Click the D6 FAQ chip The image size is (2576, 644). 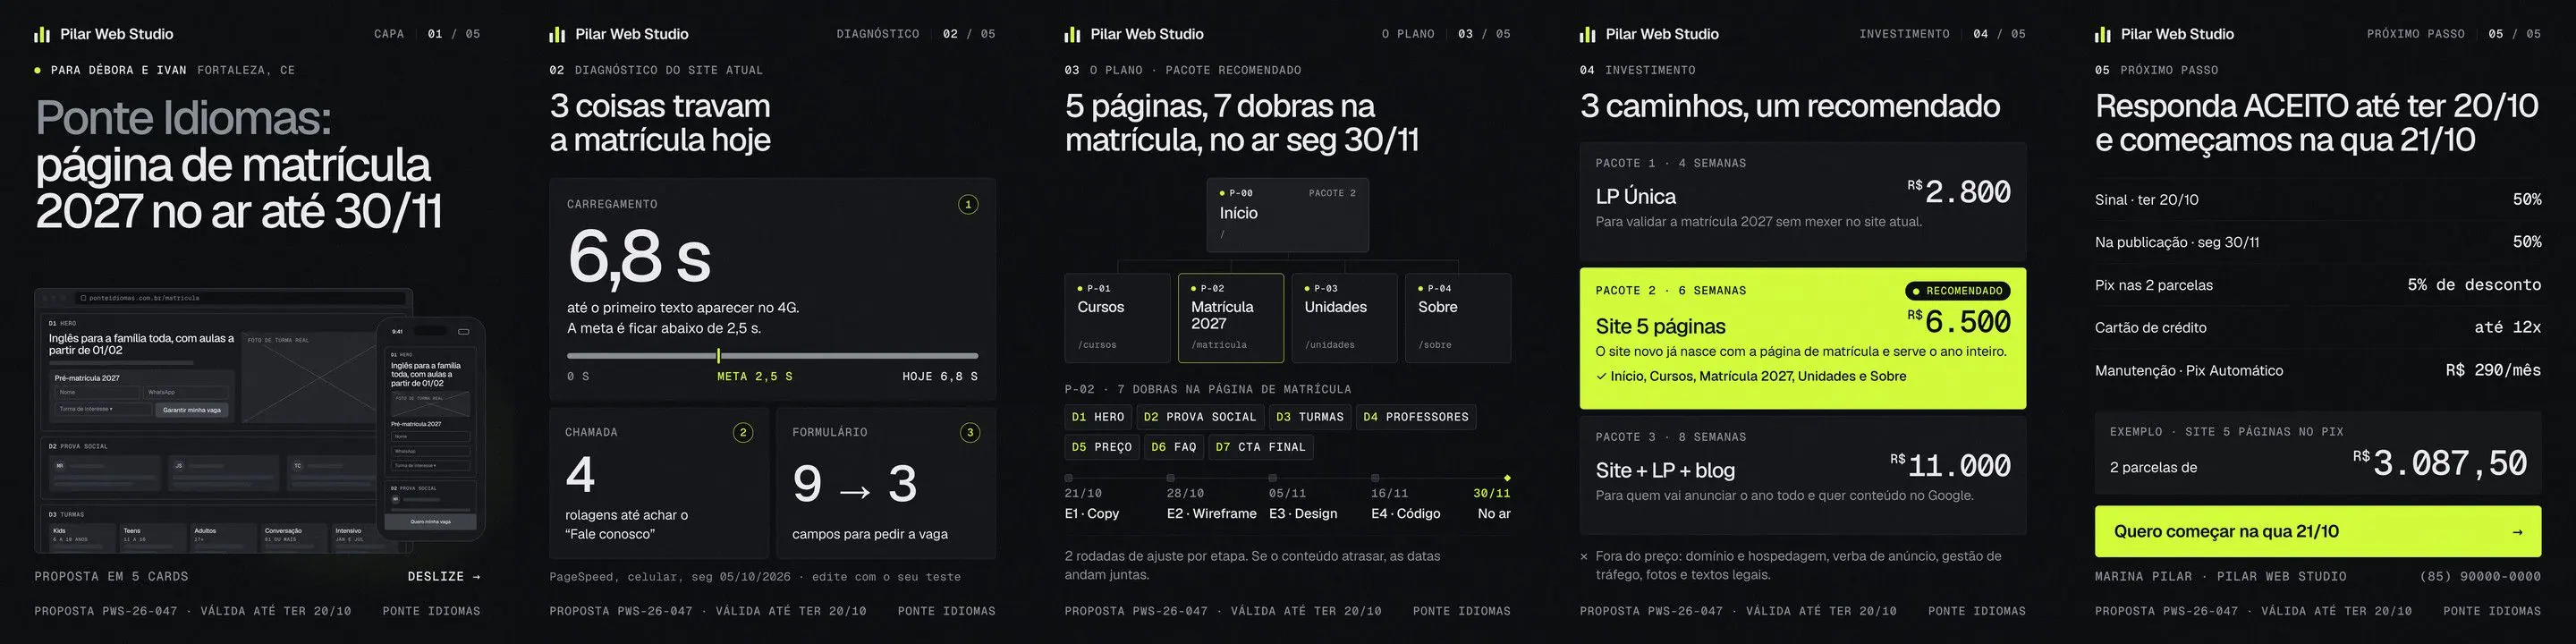(x=1174, y=447)
